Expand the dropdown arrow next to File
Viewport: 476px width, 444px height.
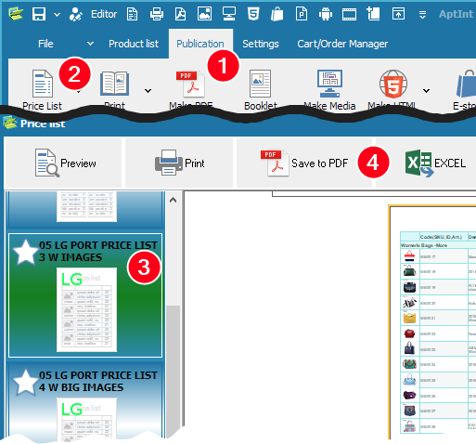pyautogui.click(x=90, y=44)
